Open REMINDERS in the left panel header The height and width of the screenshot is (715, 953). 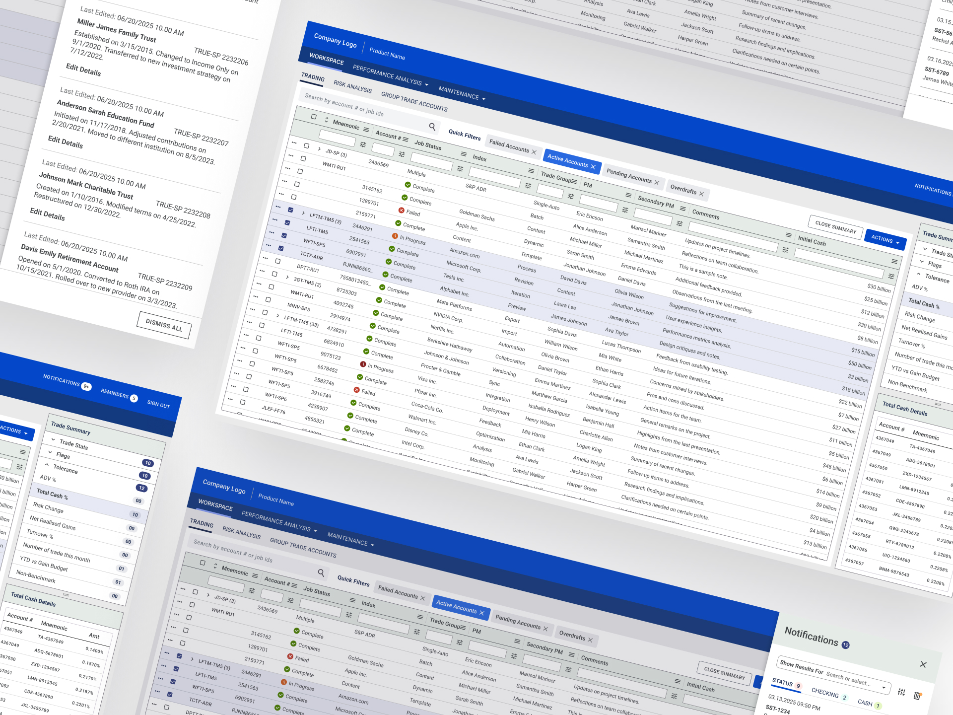120,395
